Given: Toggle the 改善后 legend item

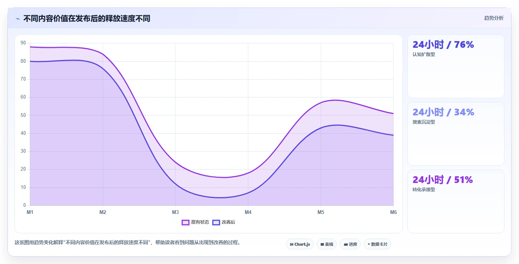Looking at the screenshot, I should 224,222.
